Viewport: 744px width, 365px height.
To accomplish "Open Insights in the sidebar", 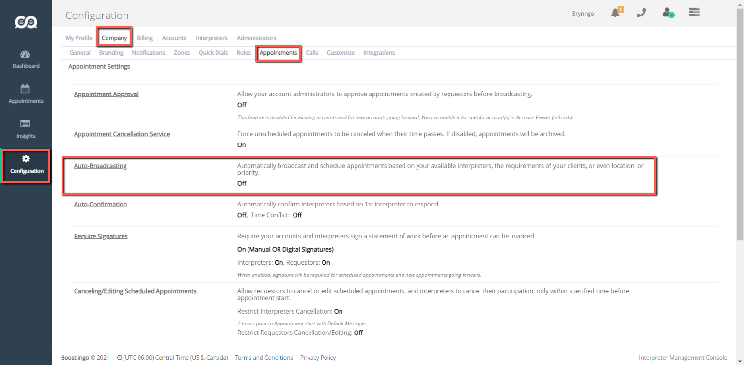I will 26,129.
